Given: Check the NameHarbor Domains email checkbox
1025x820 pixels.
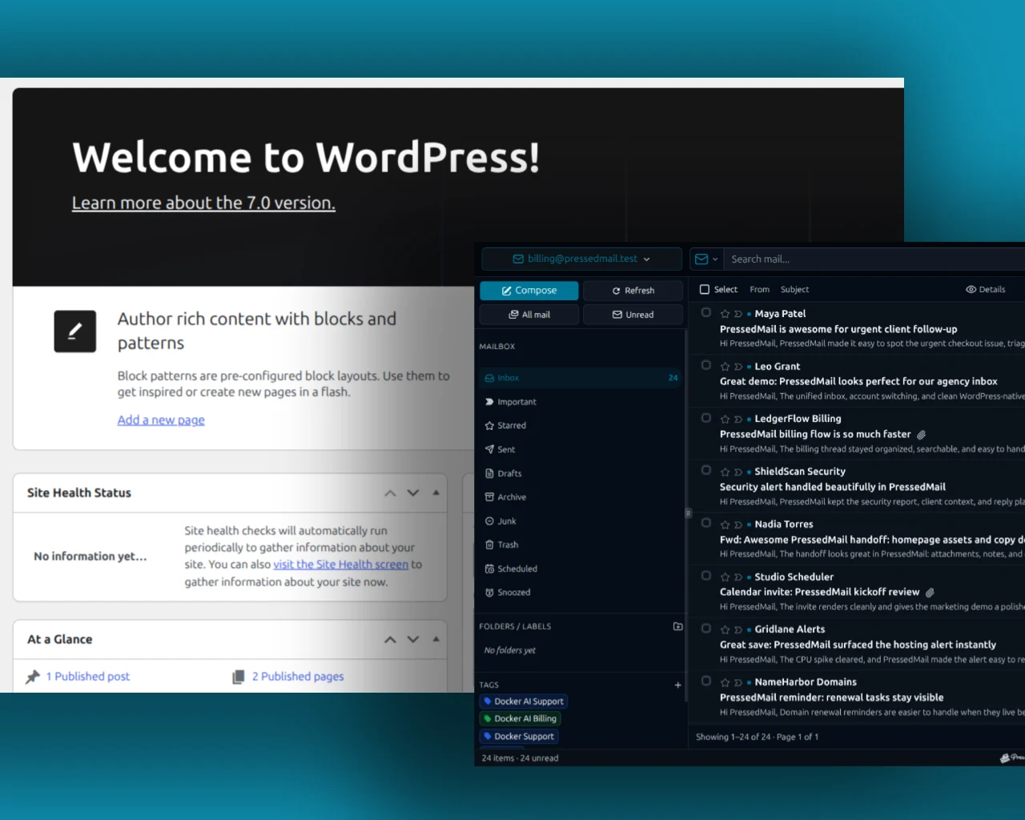Looking at the screenshot, I should point(706,681).
